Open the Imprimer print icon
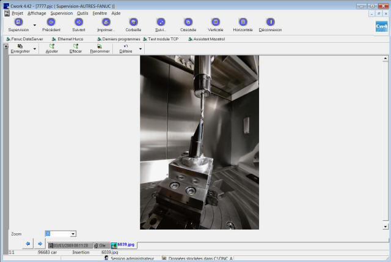The image size is (391, 262). tap(106, 22)
